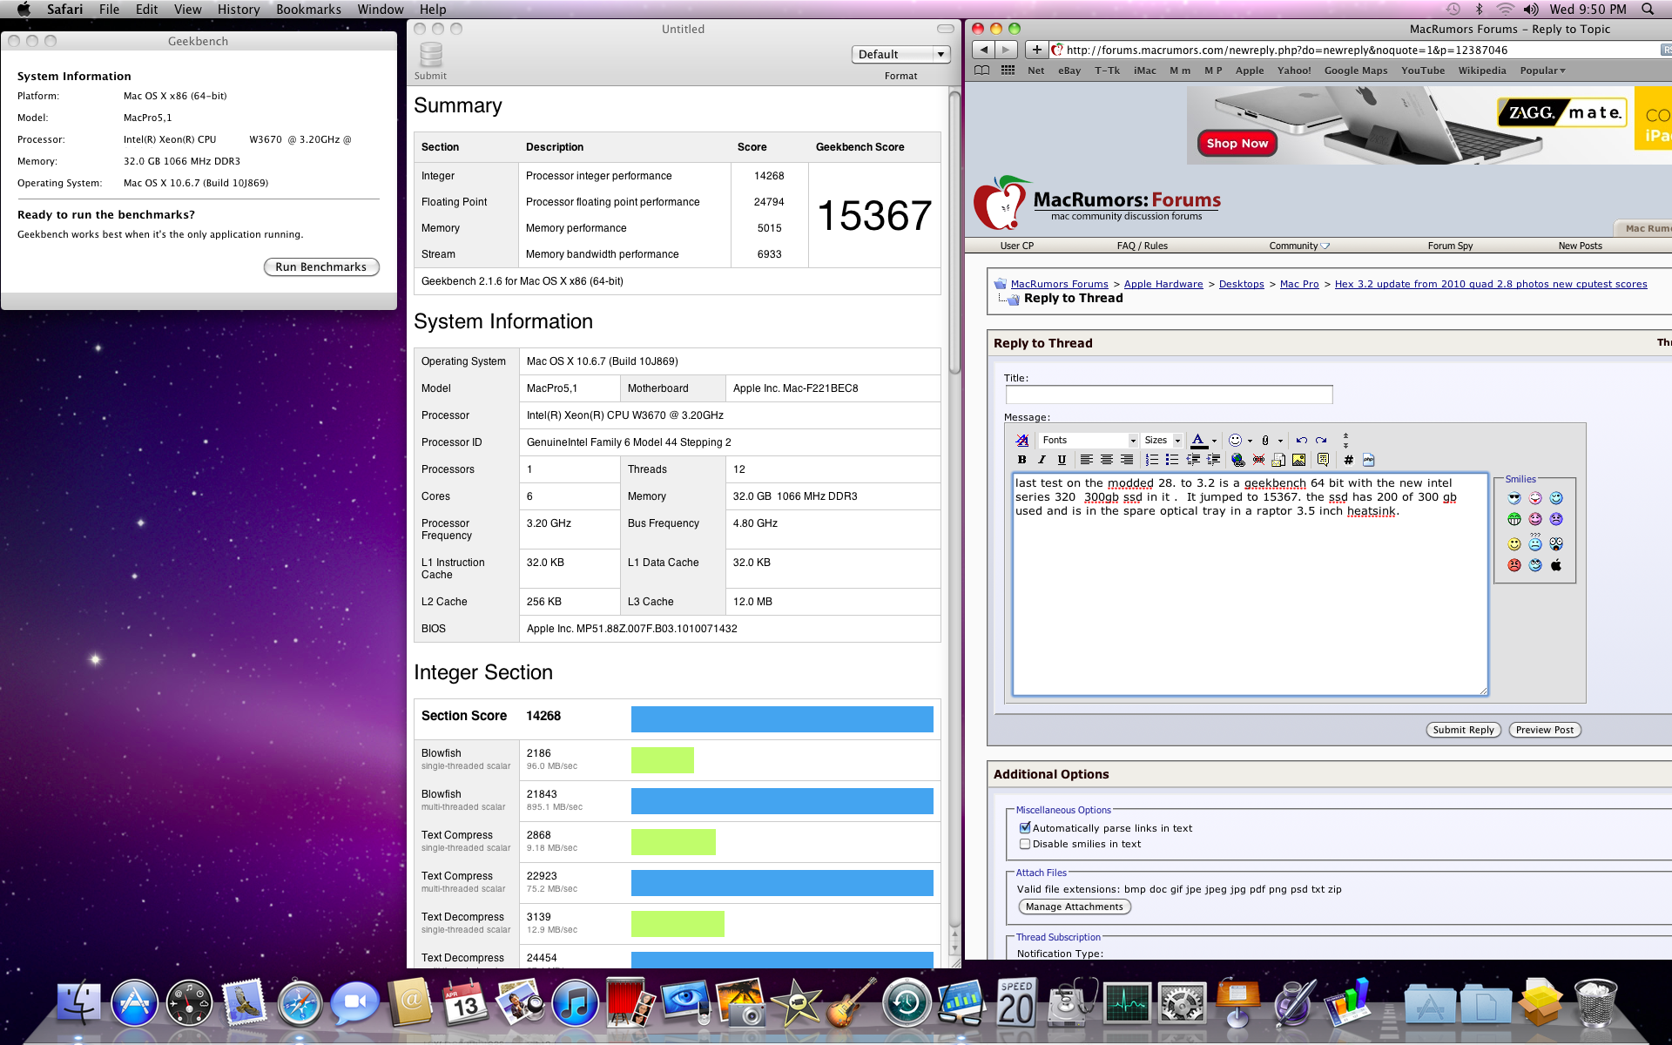Viewport: 1672px width, 1045px height.
Task: Click the Shop Now ad button
Action: (1237, 144)
